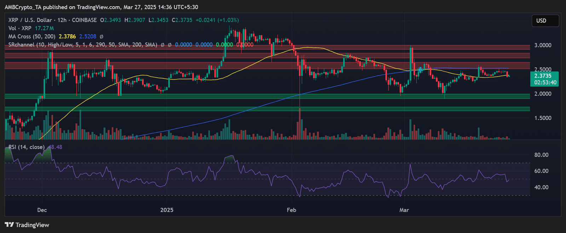The image size is (566, 233).
Task: Select the XRP / U.S. Dollar symbol title
Action: pos(30,20)
